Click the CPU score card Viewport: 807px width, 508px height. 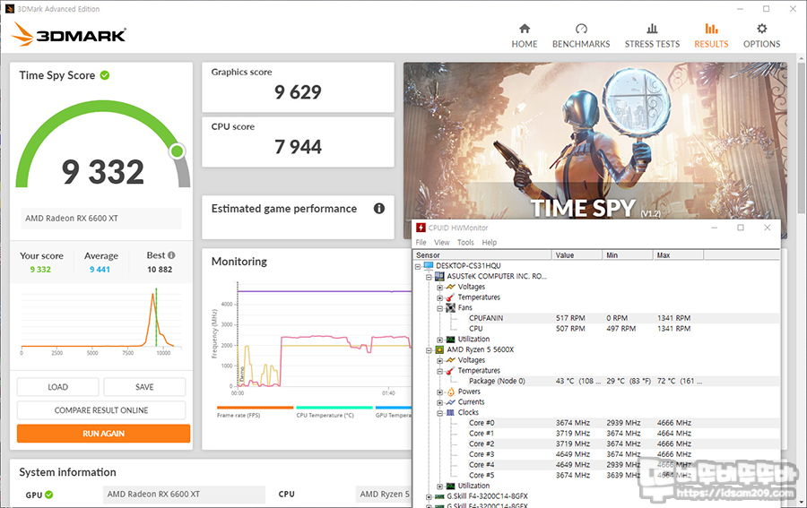click(298, 142)
